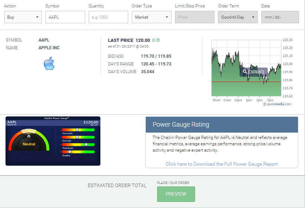Expand the Order Term dropdown Good-til-Day
Screen dimensions: 305x210
pos(238,17)
